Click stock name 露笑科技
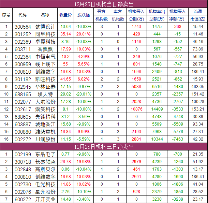The width and height of the screenshot is (208, 203). tap(45, 109)
